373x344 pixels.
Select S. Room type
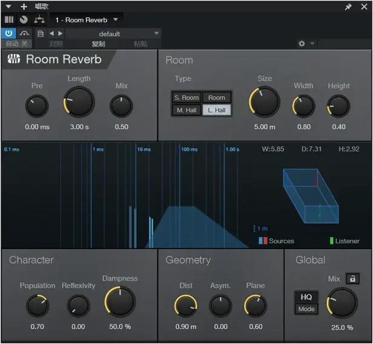(187, 97)
